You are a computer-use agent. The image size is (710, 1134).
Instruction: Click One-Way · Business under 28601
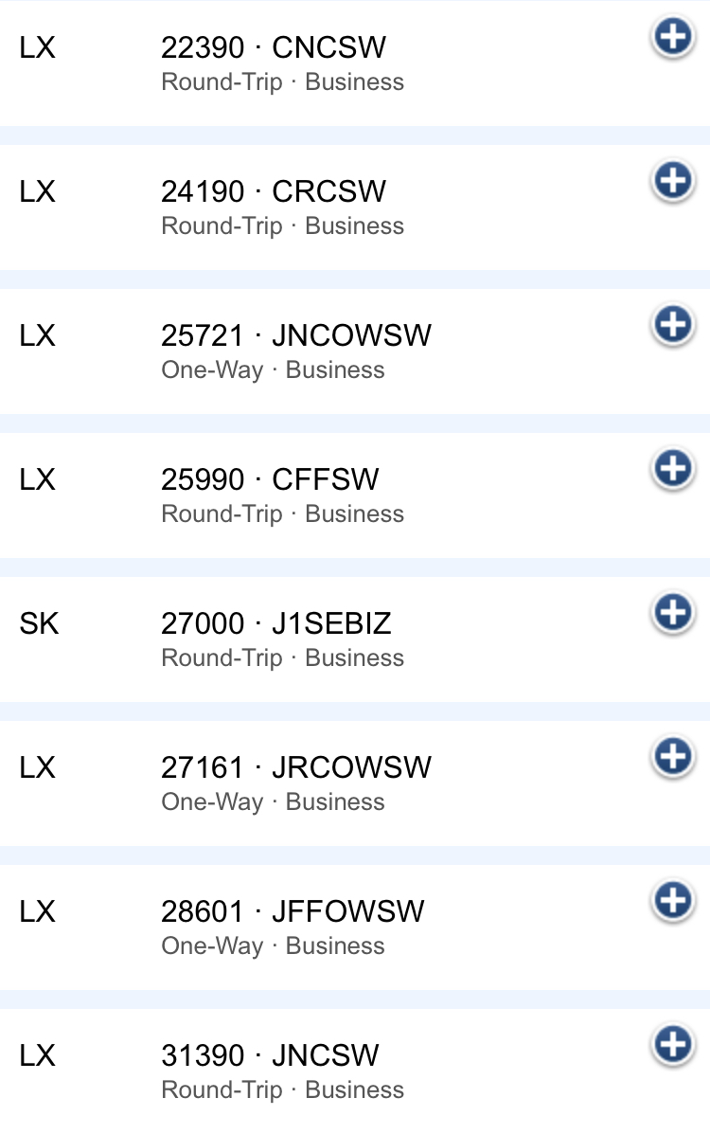click(273, 945)
